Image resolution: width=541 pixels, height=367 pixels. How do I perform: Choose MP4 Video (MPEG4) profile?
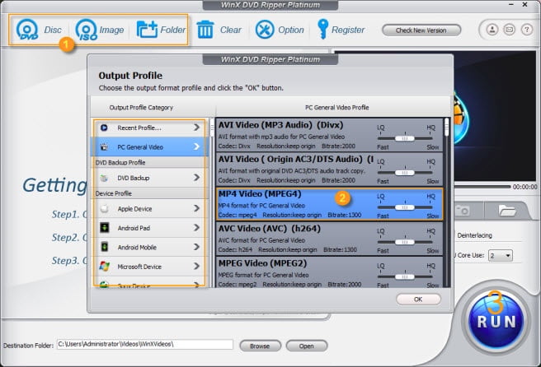[x=329, y=204]
